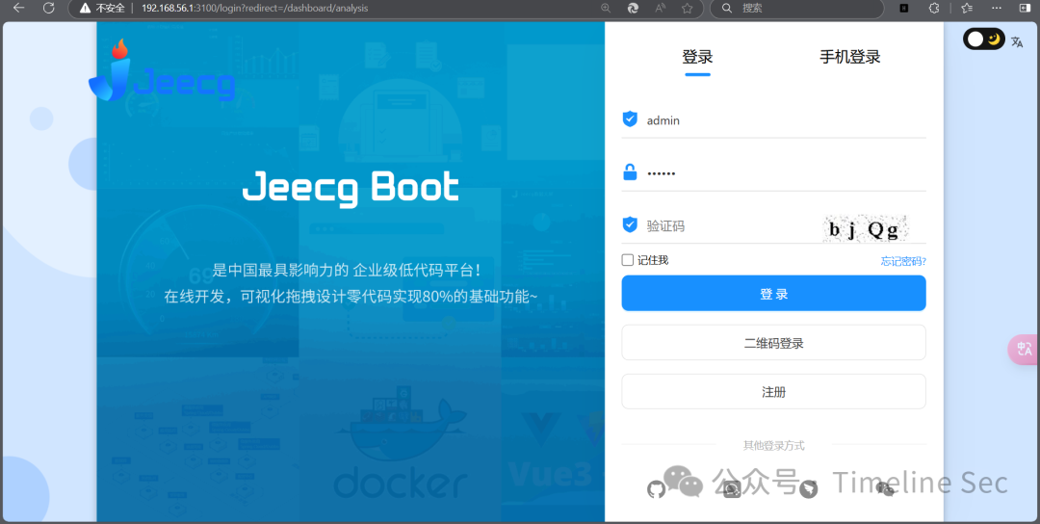The height and width of the screenshot is (524, 1040).
Task: Choose 二维码登录 QR code login
Action: (x=773, y=343)
